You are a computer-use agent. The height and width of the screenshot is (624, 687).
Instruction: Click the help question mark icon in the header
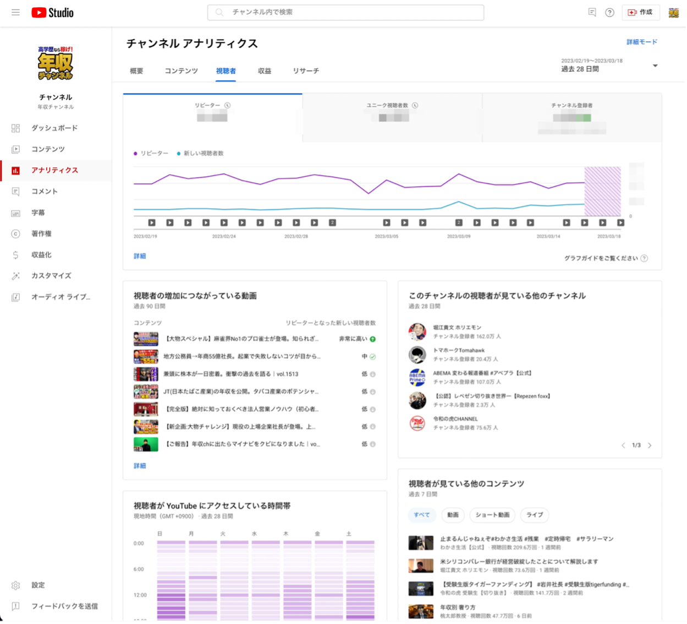tap(609, 13)
